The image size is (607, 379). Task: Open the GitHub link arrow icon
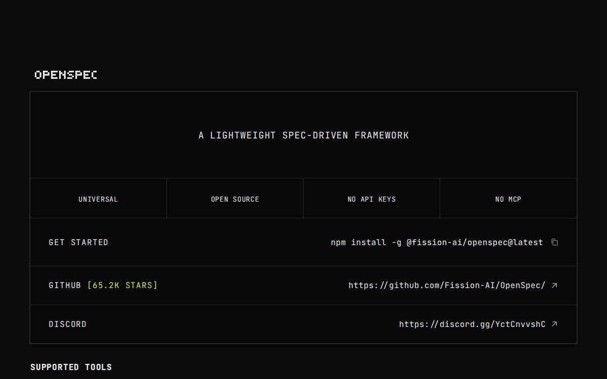click(x=554, y=286)
